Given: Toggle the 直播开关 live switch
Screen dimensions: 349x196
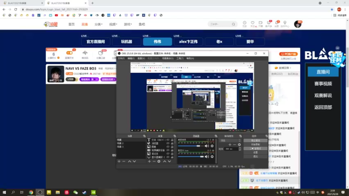Looking at the screenshot, I should pyautogui.click(x=69, y=53).
